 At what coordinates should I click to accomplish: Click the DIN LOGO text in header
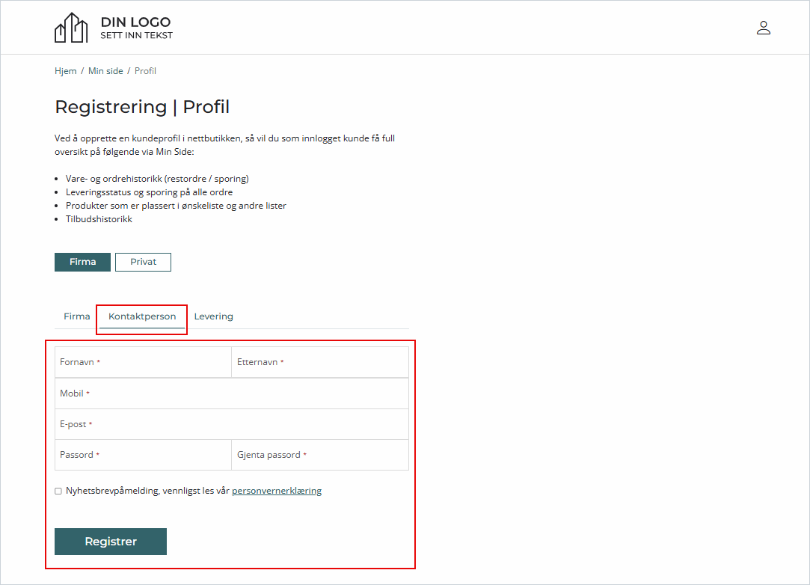tap(135, 22)
